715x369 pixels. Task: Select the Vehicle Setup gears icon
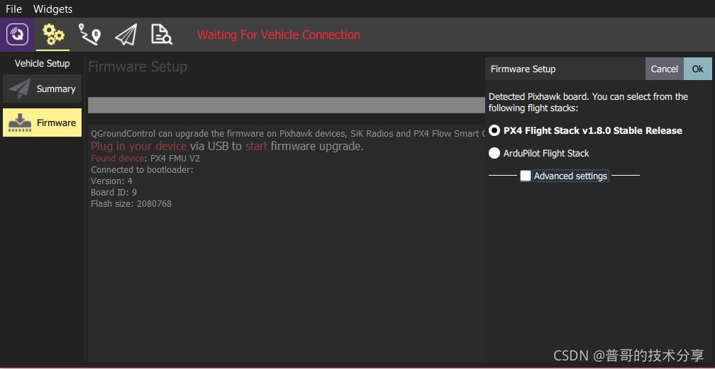click(53, 34)
